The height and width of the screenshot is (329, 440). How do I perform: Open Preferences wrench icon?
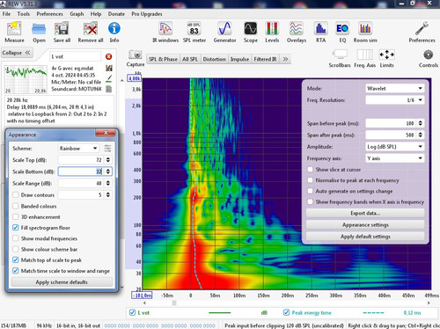422,29
